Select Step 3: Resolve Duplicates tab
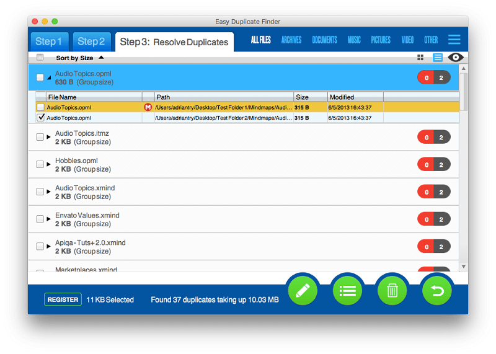This screenshot has height=354, width=496. pos(174,42)
